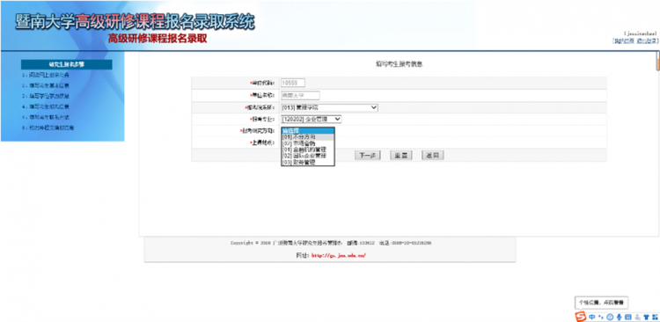660x322 pixels.
Task: Click the shirt skin icon in IME bar
Action: click(647, 317)
